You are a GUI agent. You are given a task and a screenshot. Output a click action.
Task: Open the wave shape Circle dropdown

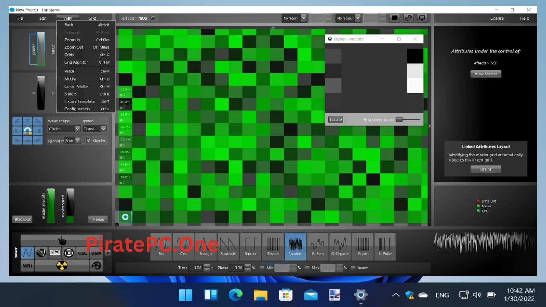click(x=64, y=129)
